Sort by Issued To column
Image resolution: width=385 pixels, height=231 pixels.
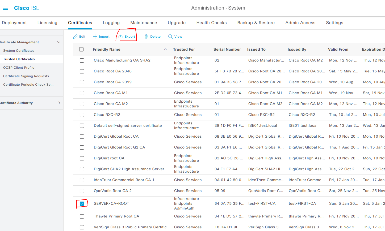(x=256, y=49)
